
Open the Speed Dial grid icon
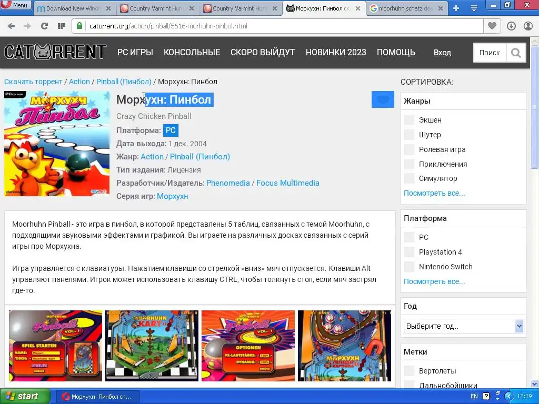62,26
